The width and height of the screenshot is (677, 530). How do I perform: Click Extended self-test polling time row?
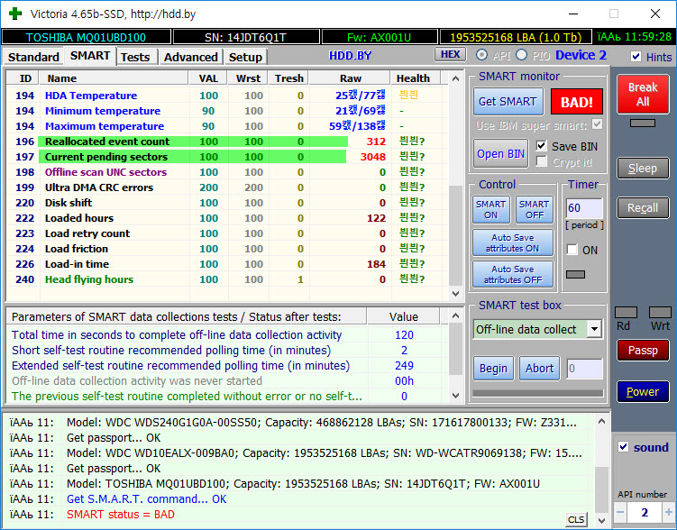point(227,366)
